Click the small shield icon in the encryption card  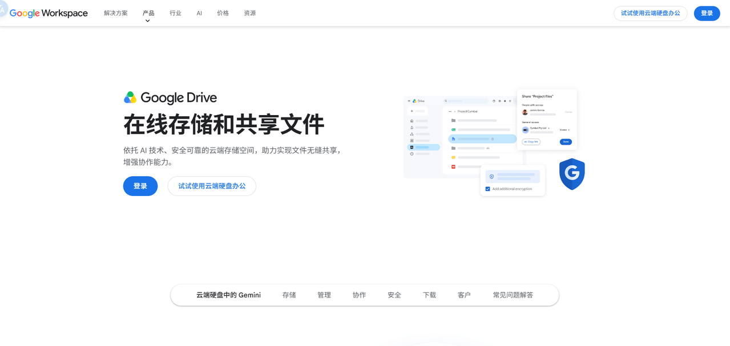click(491, 177)
